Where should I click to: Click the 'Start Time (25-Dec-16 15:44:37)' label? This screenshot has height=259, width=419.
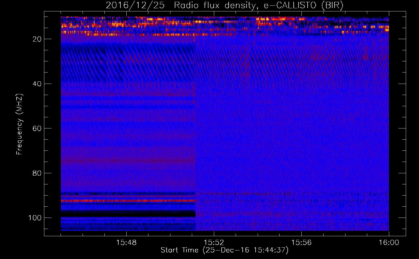click(x=225, y=250)
